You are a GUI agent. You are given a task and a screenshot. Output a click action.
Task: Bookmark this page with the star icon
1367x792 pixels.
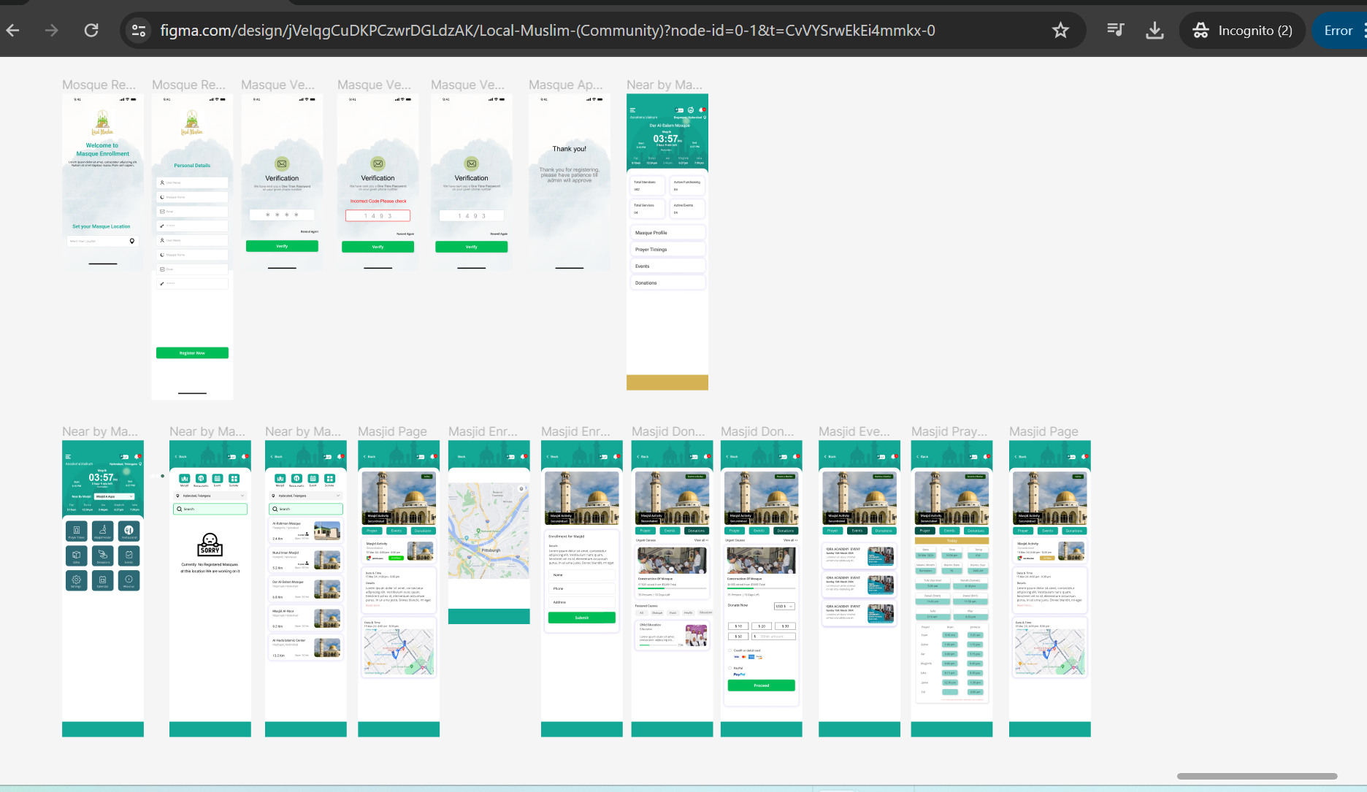pos(1060,31)
